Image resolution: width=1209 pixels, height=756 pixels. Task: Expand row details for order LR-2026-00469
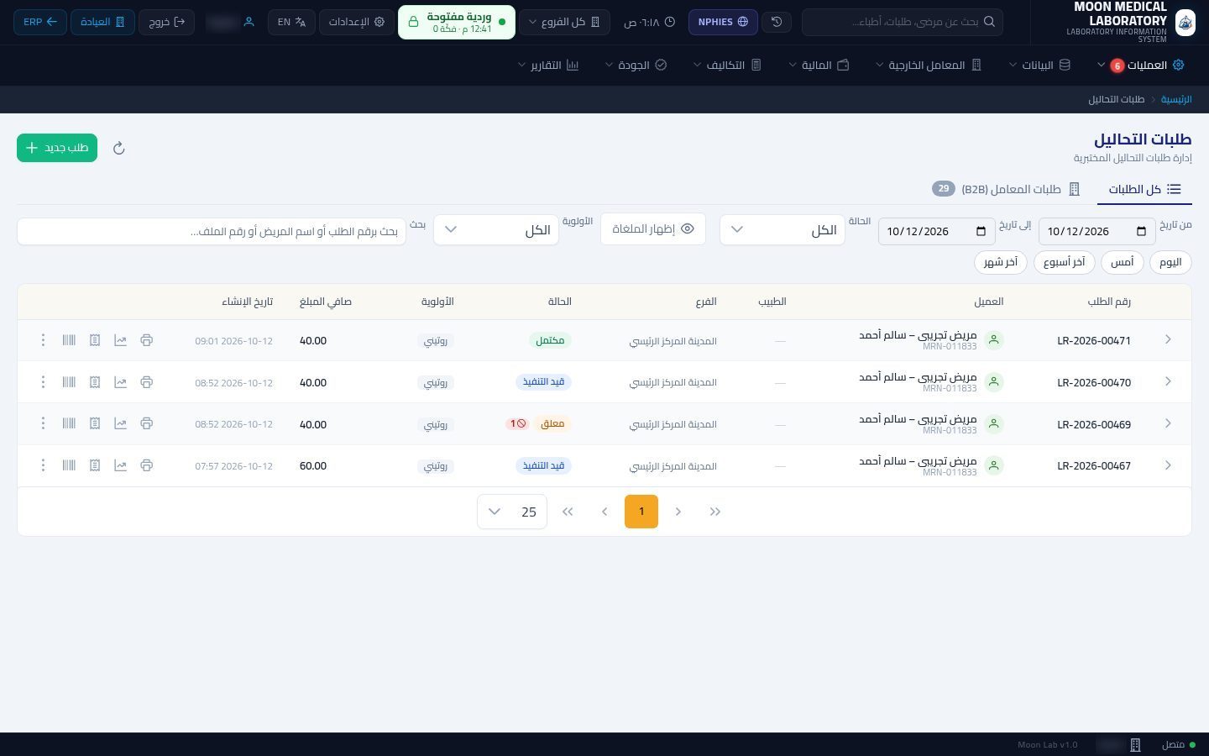click(1168, 423)
